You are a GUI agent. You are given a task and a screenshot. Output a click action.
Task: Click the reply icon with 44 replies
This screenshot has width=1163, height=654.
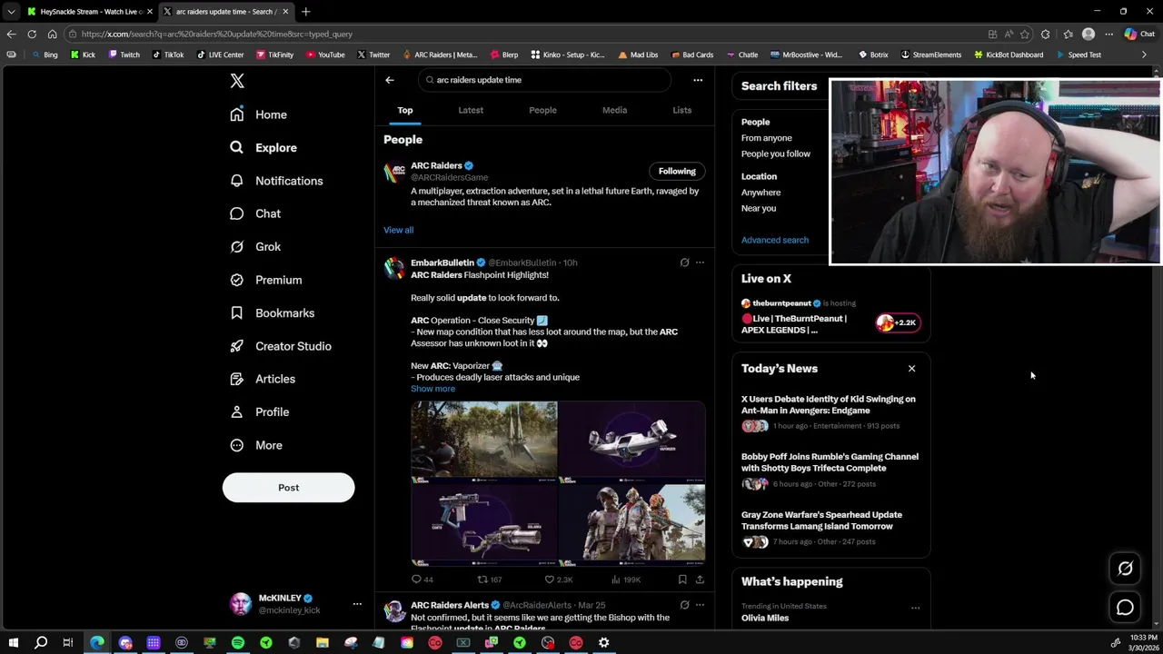click(416, 580)
